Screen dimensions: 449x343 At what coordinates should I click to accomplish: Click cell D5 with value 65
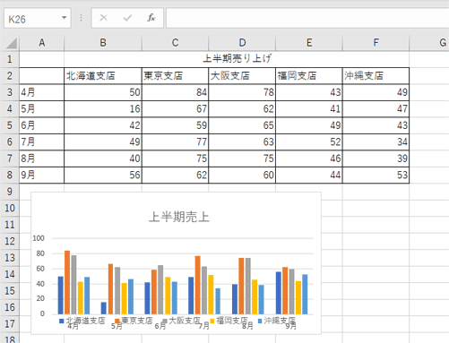coord(242,125)
